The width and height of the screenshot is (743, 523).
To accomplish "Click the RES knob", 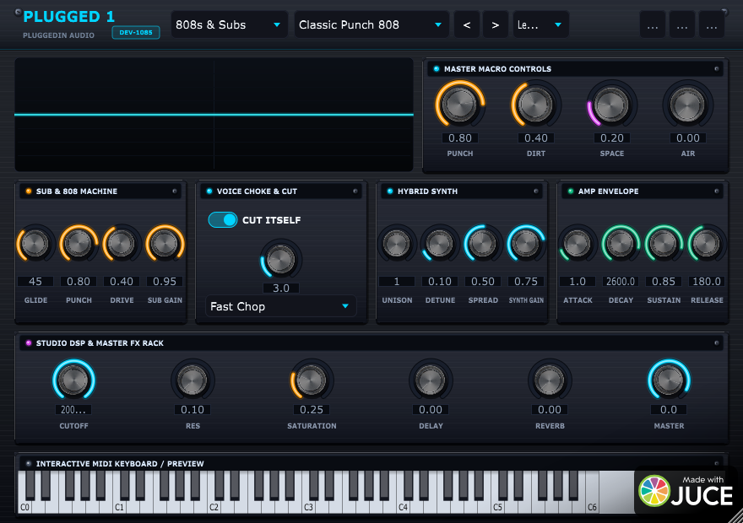I will pyautogui.click(x=193, y=380).
